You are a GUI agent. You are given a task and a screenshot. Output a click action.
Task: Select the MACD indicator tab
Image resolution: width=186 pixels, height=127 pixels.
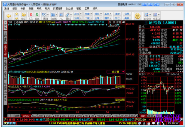26,116
